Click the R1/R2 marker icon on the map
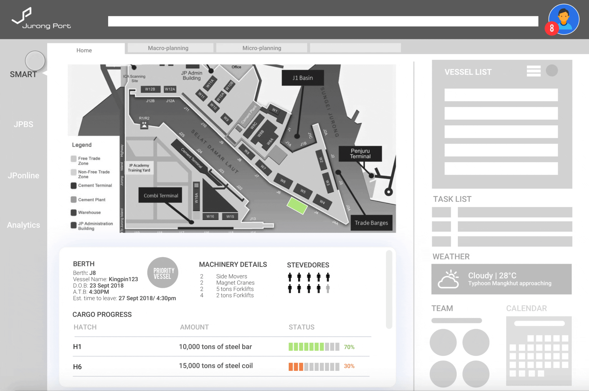 pos(144,125)
